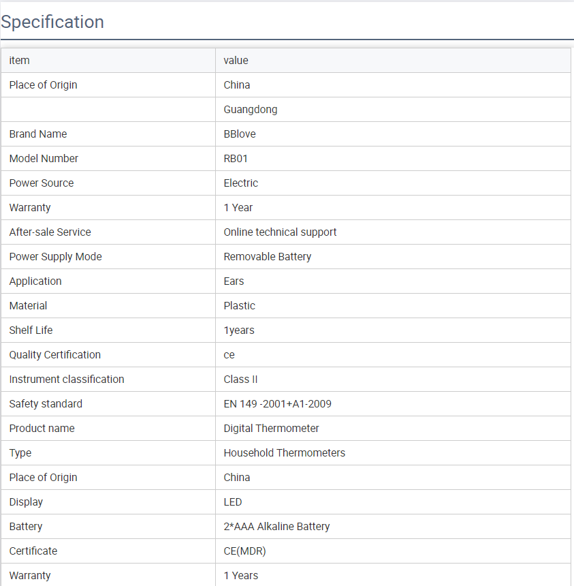The width and height of the screenshot is (574, 586).
Task: Select the Class II value
Action: pyautogui.click(x=240, y=380)
